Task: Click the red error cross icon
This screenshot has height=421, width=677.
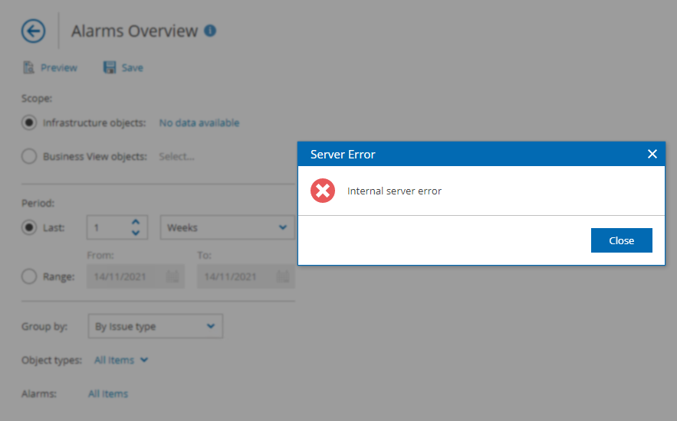Action: coord(323,191)
